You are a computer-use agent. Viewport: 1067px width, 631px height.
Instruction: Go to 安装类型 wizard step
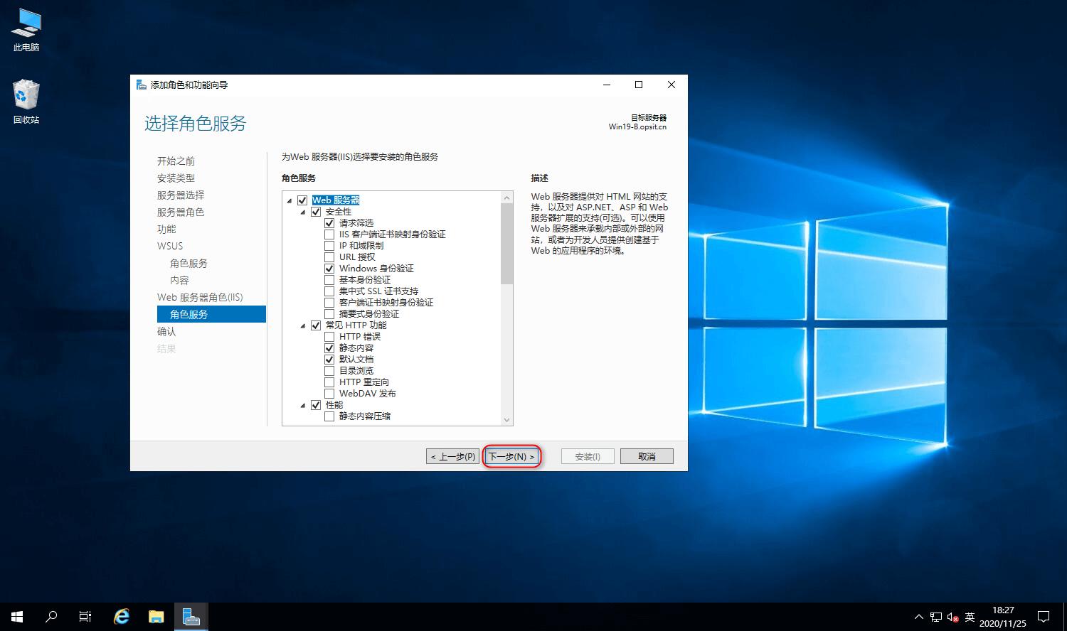coord(176,178)
